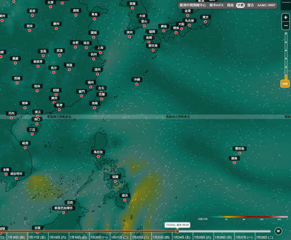This screenshot has height=240, width=291.
Task: Select the orange ground level button
Action: coord(285,84)
